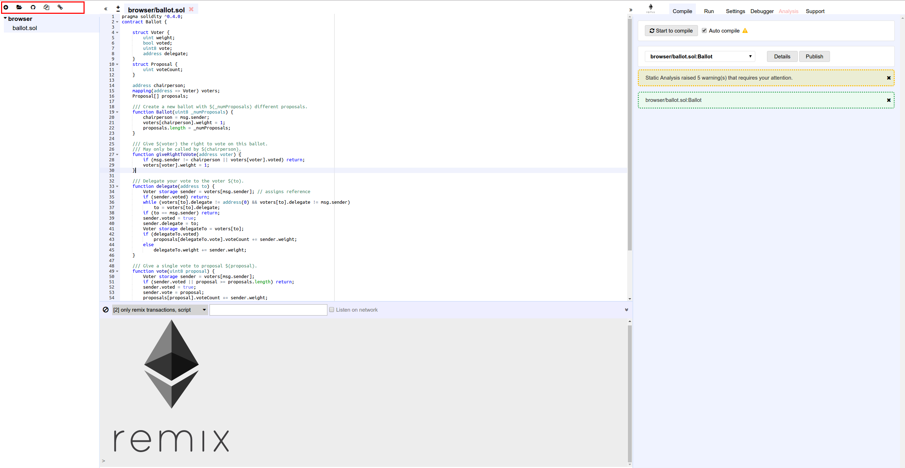Minimize the terminal with the double-down chevron
The image size is (905, 468).
[x=626, y=310]
